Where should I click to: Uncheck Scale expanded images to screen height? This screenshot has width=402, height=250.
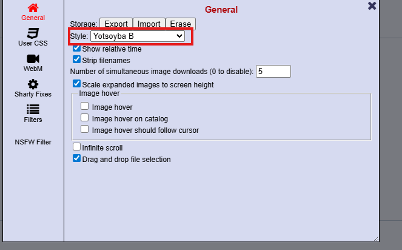(77, 84)
